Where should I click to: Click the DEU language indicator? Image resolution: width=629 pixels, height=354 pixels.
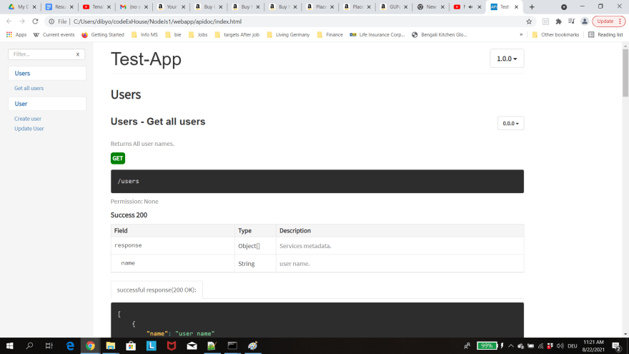point(573,346)
